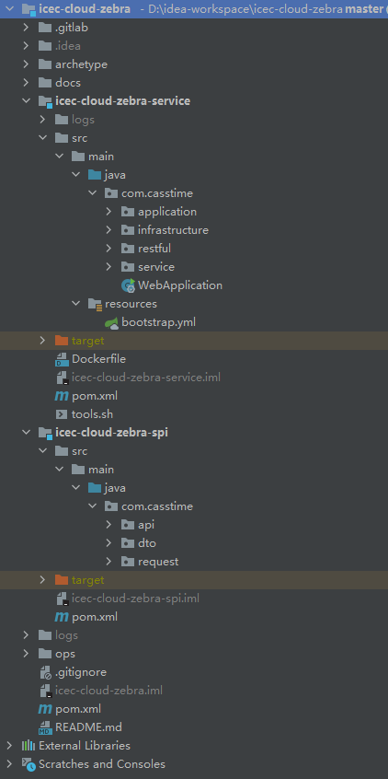The width and height of the screenshot is (388, 779).
Task: Expand the infrastructure package arrow
Action: [x=109, y=230]
